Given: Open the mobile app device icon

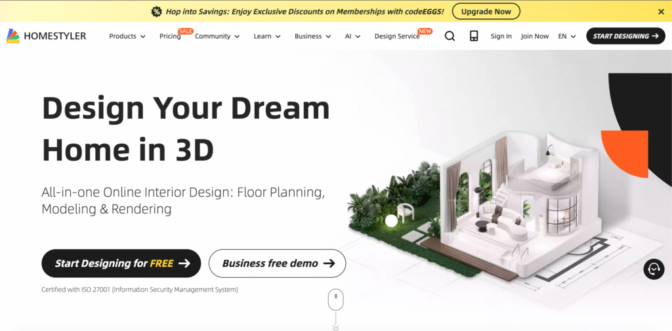Looking at the screenshot, I should pos(474,36).
